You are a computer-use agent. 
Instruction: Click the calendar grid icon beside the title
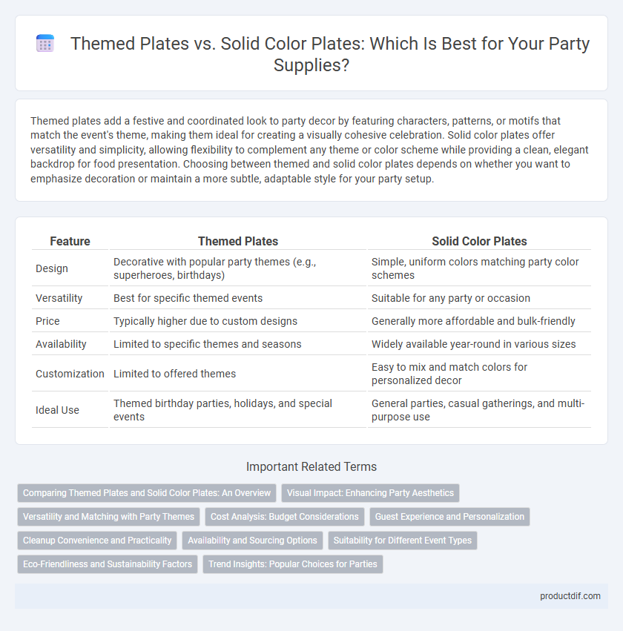45,44
